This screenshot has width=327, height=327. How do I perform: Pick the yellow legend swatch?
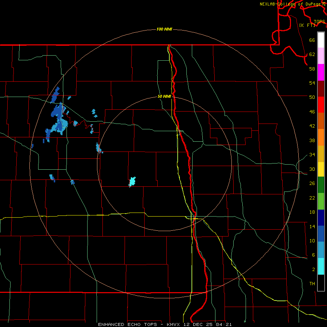(x=321, y=169)
